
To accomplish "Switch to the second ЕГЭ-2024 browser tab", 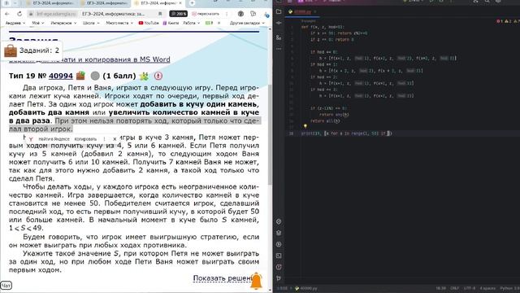I will tap(105, 3).
